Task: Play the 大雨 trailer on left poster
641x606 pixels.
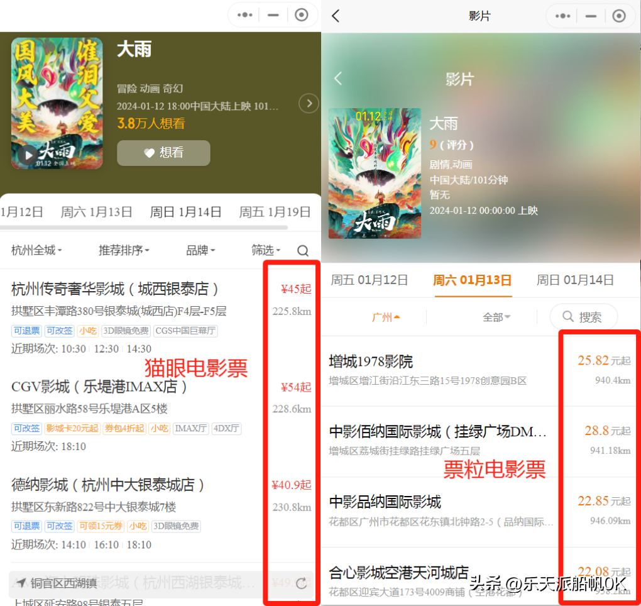Action: click(x=28, y=154)
